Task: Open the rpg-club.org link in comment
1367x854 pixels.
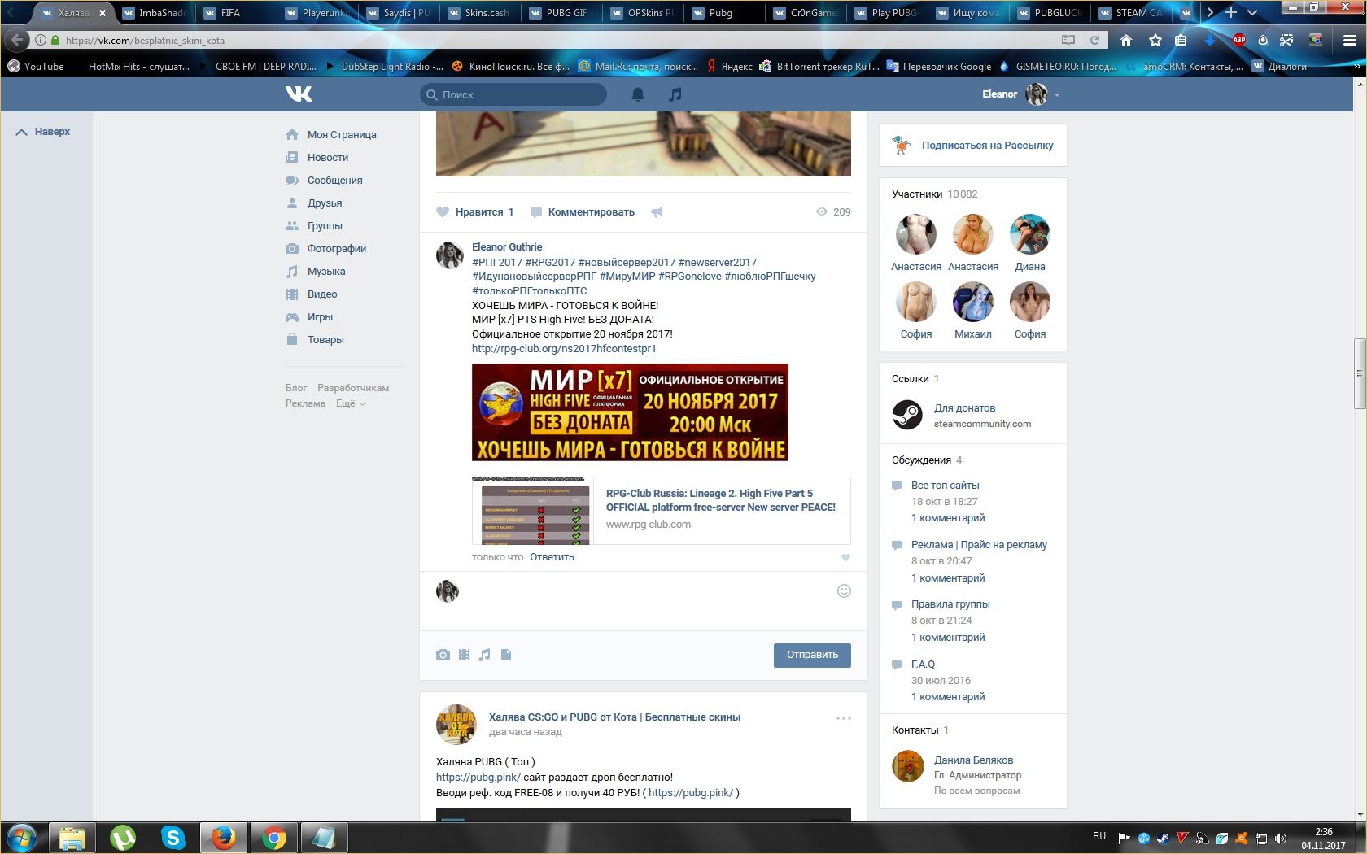Action: (564, 349)
